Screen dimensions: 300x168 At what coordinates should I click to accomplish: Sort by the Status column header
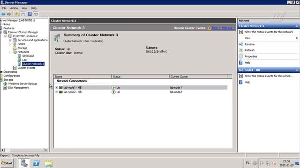140,77
